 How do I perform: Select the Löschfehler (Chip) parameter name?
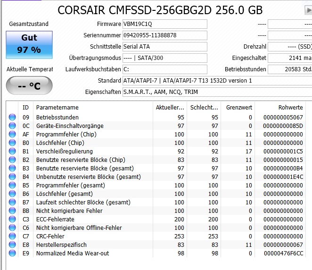coord(60,143)
